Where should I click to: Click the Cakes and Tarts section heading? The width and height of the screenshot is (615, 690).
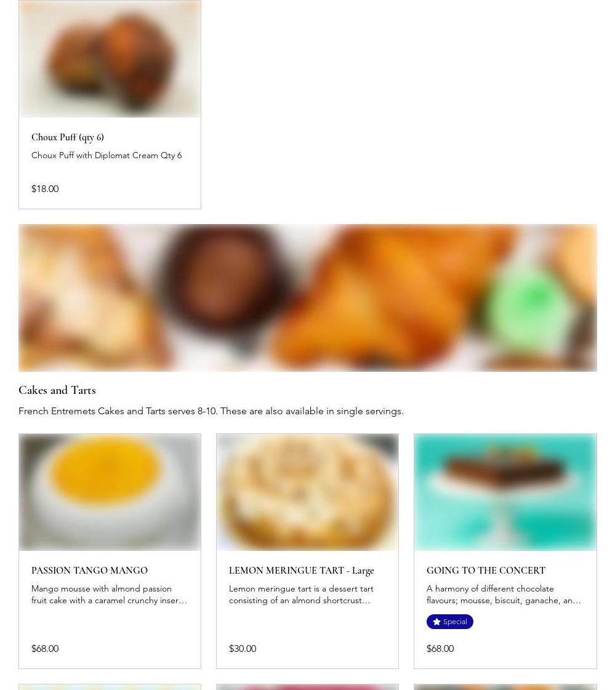57,390
